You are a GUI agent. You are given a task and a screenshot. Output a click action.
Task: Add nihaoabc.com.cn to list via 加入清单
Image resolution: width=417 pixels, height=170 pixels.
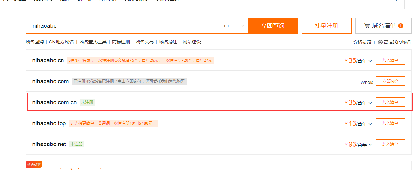pyautogui.click(x=390, y=102)
